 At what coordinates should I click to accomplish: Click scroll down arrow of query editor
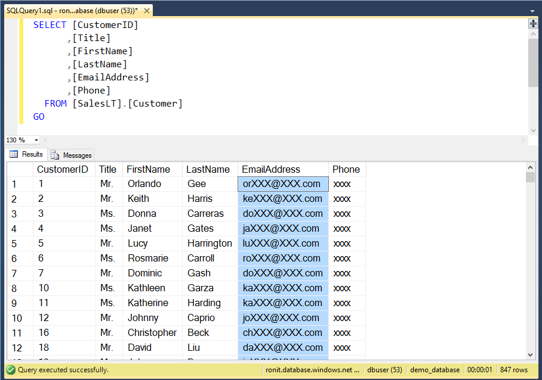[533, 130]
